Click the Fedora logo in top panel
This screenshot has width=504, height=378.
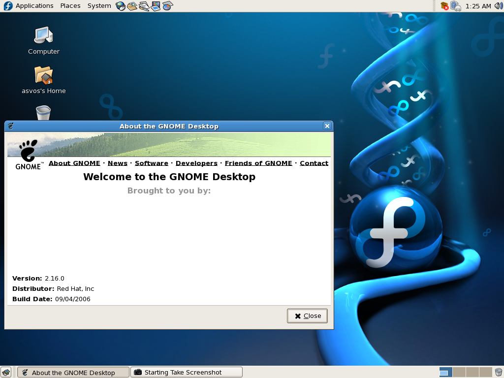[8, 6]
